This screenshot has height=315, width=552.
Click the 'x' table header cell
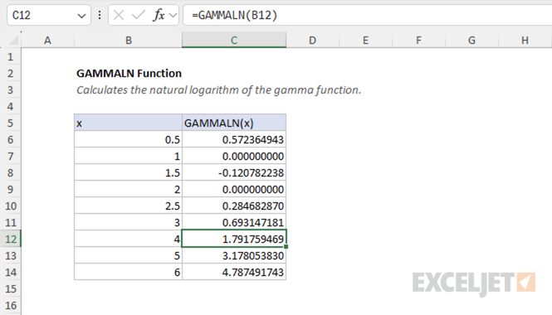coord(128,123)
